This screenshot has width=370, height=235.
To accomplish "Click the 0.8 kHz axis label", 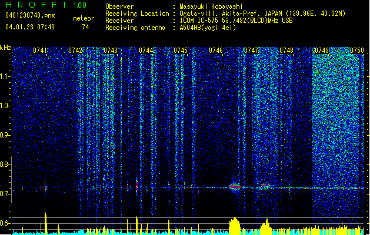I will (5, 164).
